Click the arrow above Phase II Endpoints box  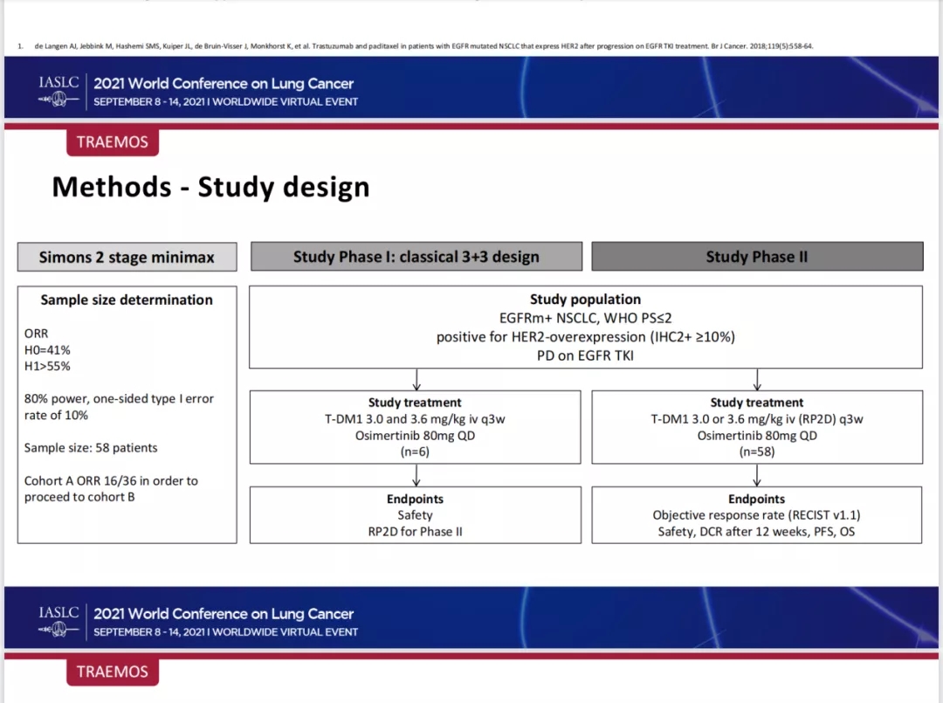756,475
